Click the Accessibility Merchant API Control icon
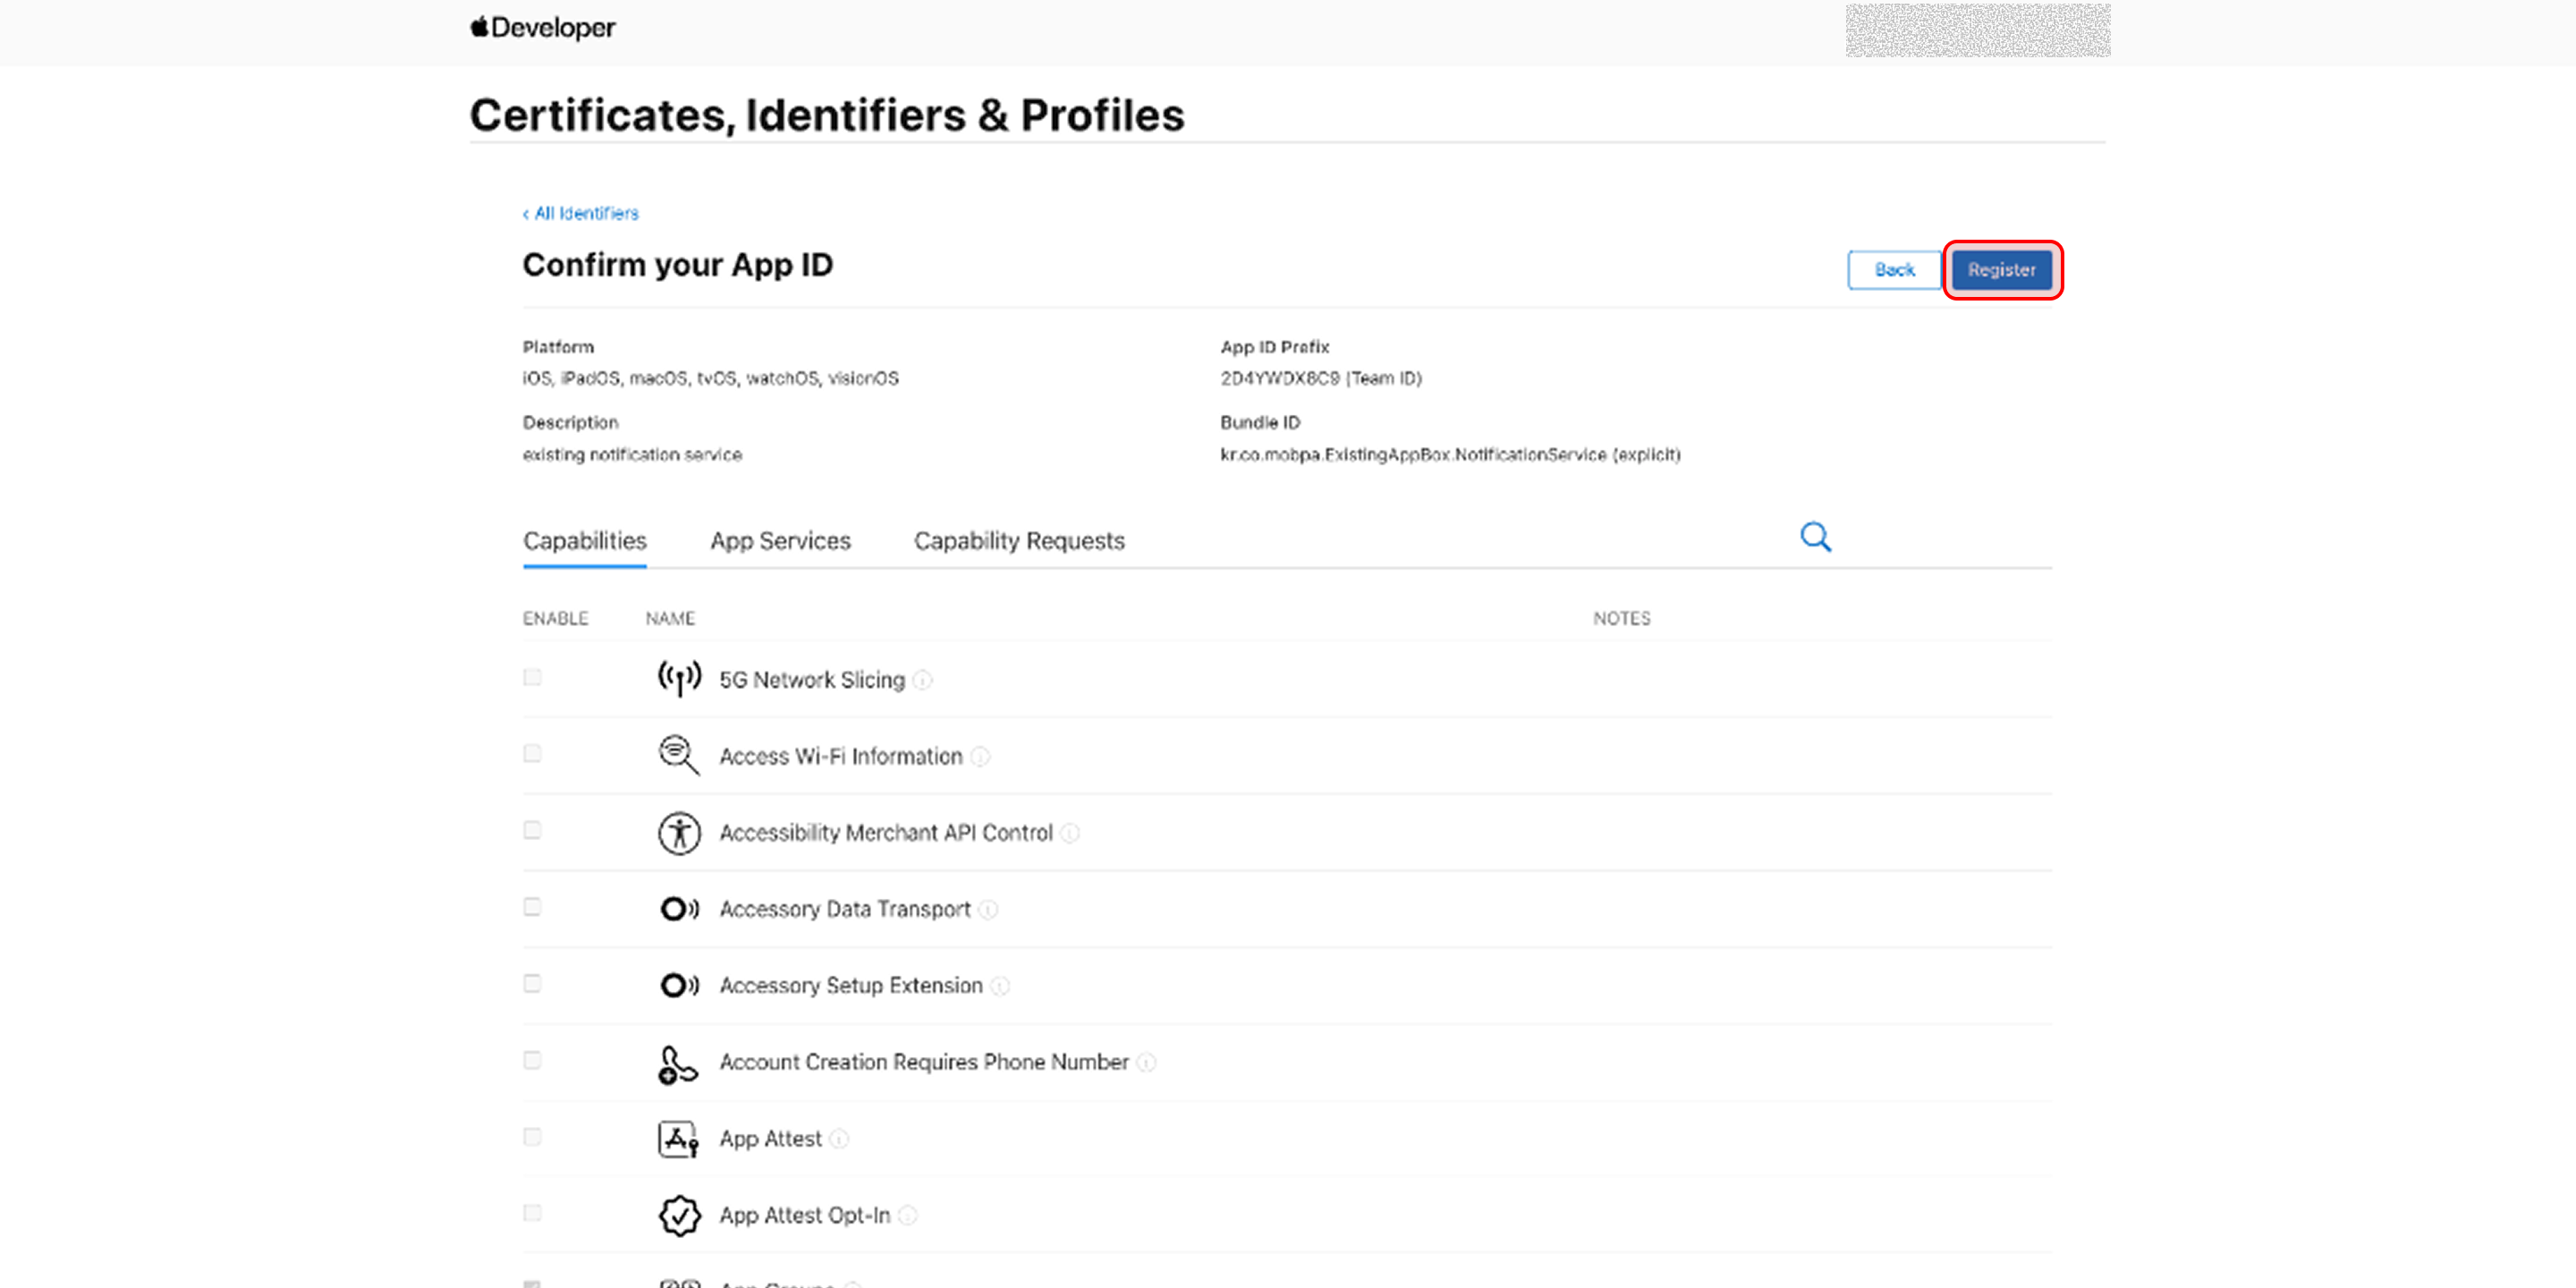 (679, 832)
